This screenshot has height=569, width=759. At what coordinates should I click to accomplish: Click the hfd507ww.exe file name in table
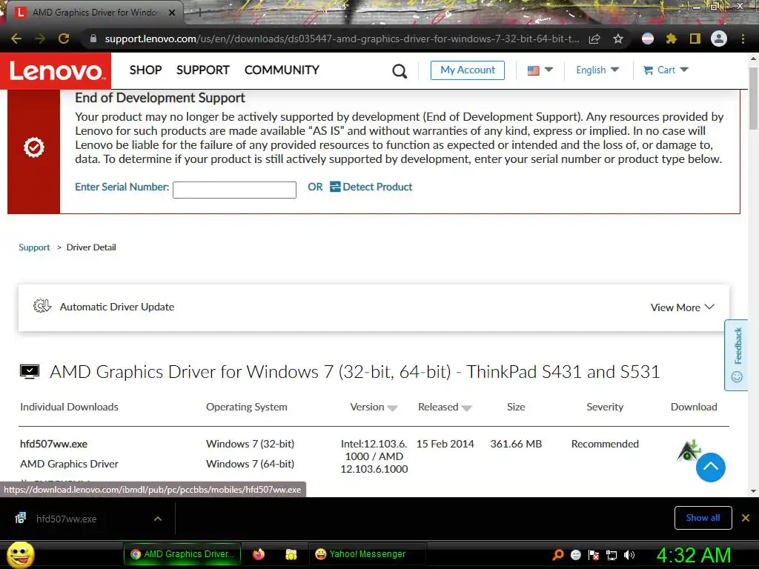point(53,444)
